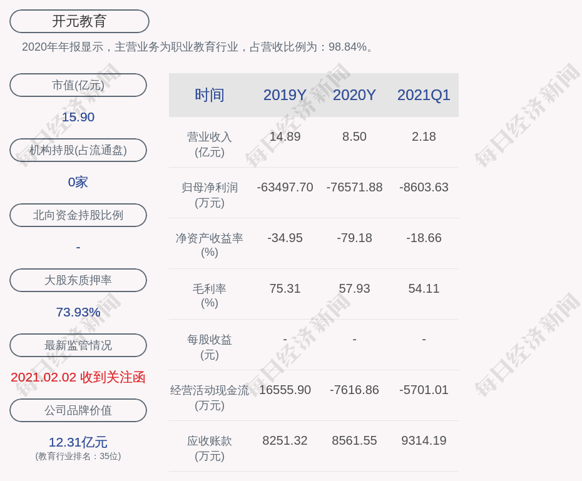
Task: Click the 机构持股(占流通盘) badge
Action: (x=78, y=150)
